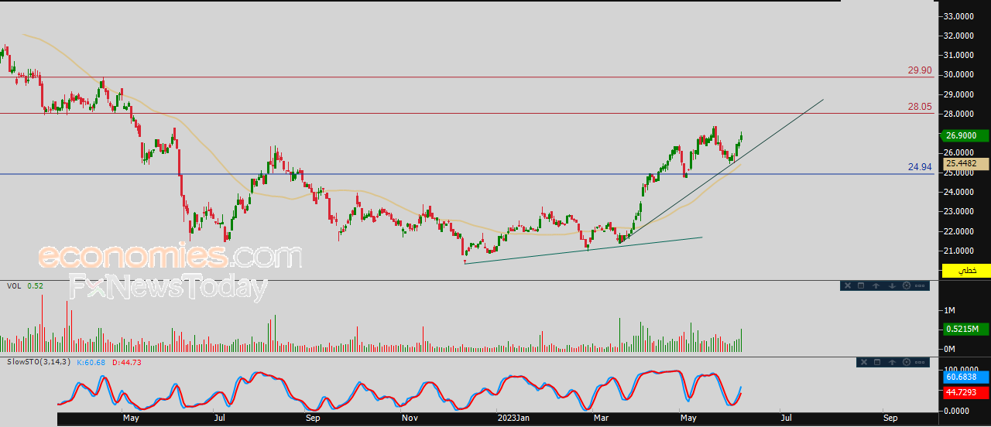991x427 pixels.
Task: Click the green 26.9000 last price tag
Action: [x=966, y=135]
